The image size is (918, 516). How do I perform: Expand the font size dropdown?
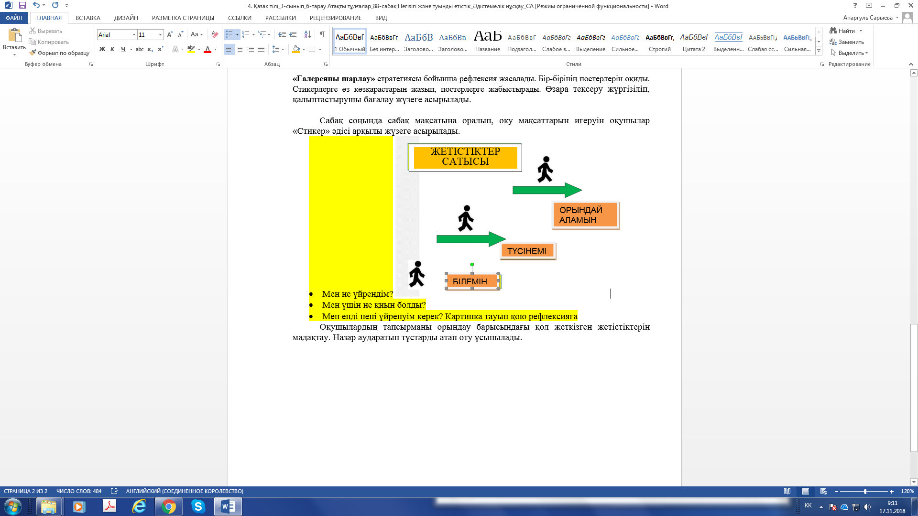(x=160, y=34)
